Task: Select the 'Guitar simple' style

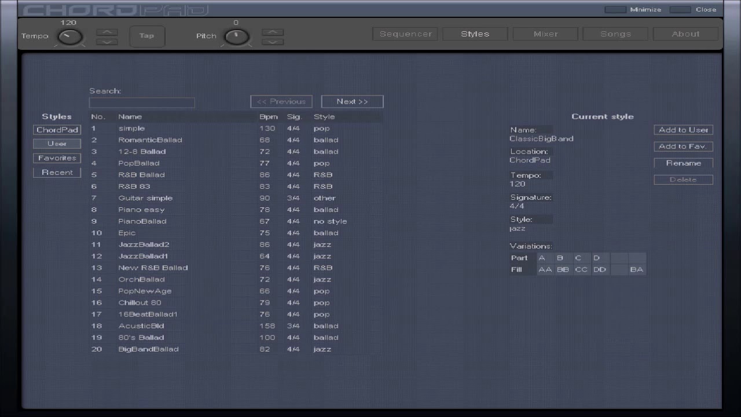Action: coord(236,198)
